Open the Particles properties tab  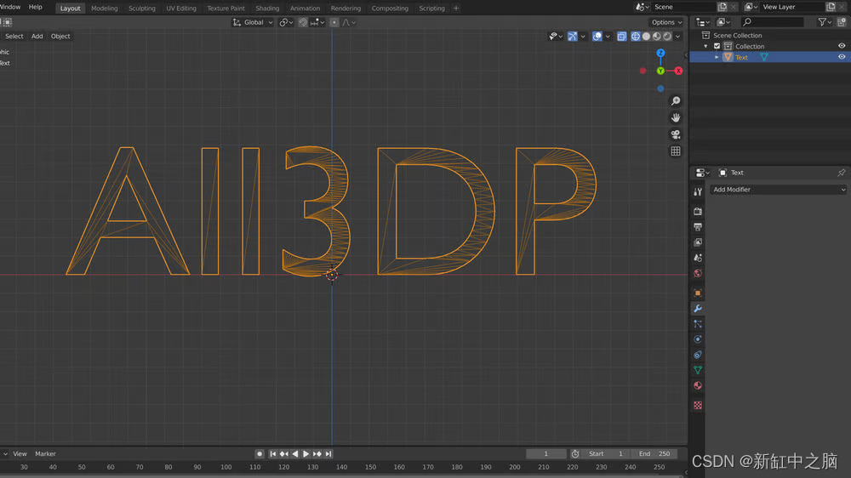(698, 324)
